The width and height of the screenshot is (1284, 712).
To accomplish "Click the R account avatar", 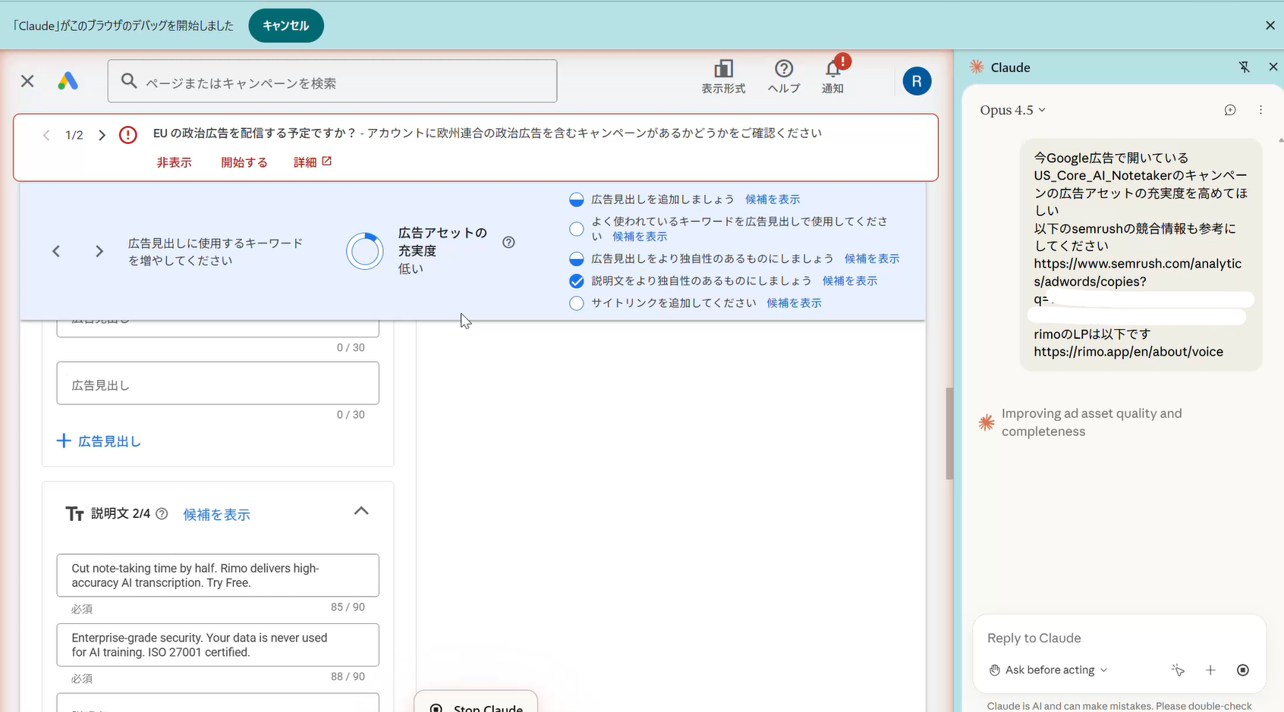I will [x=917, y=81].
